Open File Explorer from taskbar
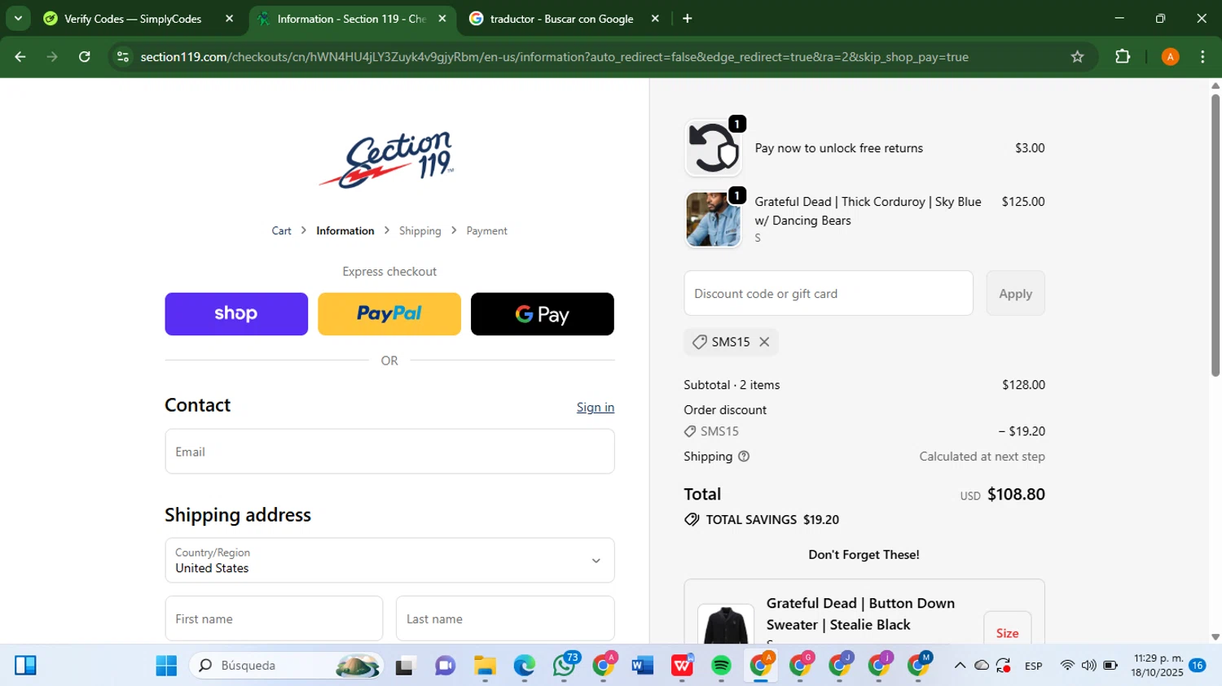 pos(485,666)
